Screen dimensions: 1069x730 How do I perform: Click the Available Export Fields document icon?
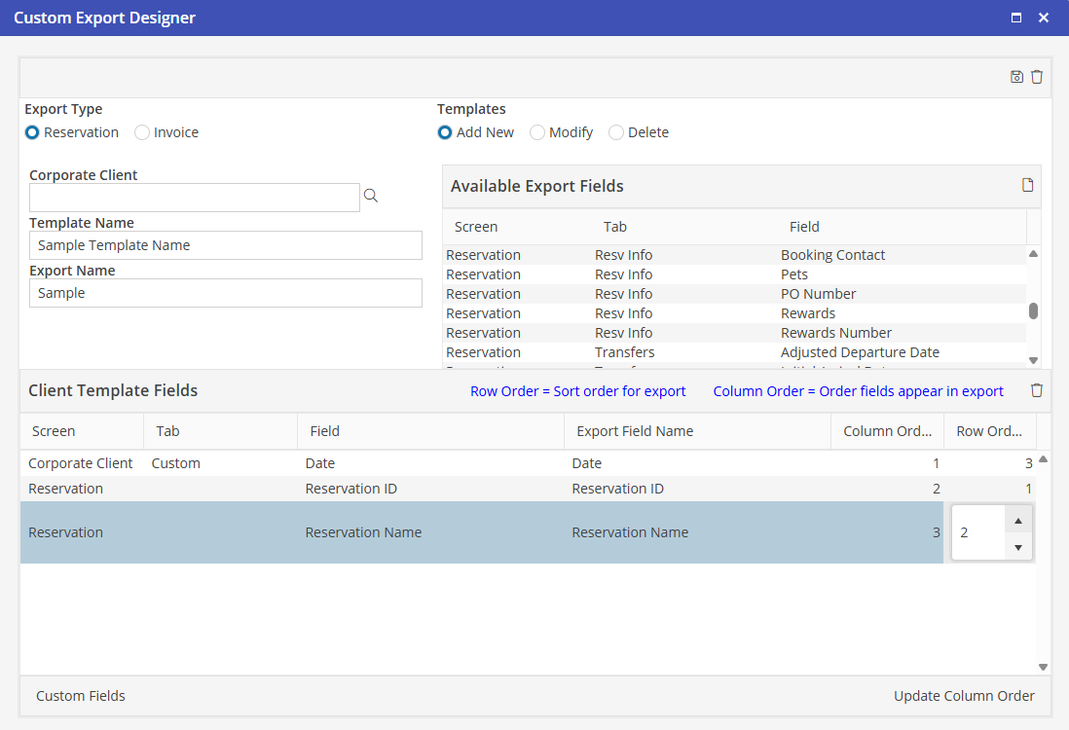tap(1027, 185)
